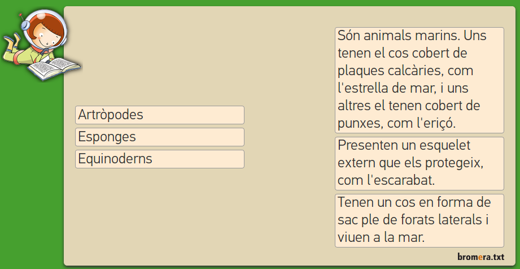Image resolution: width=520 pixels, height=269 pixels.
Task: Click the astronaut girl mascot's face
Action: tap(46, 38)
